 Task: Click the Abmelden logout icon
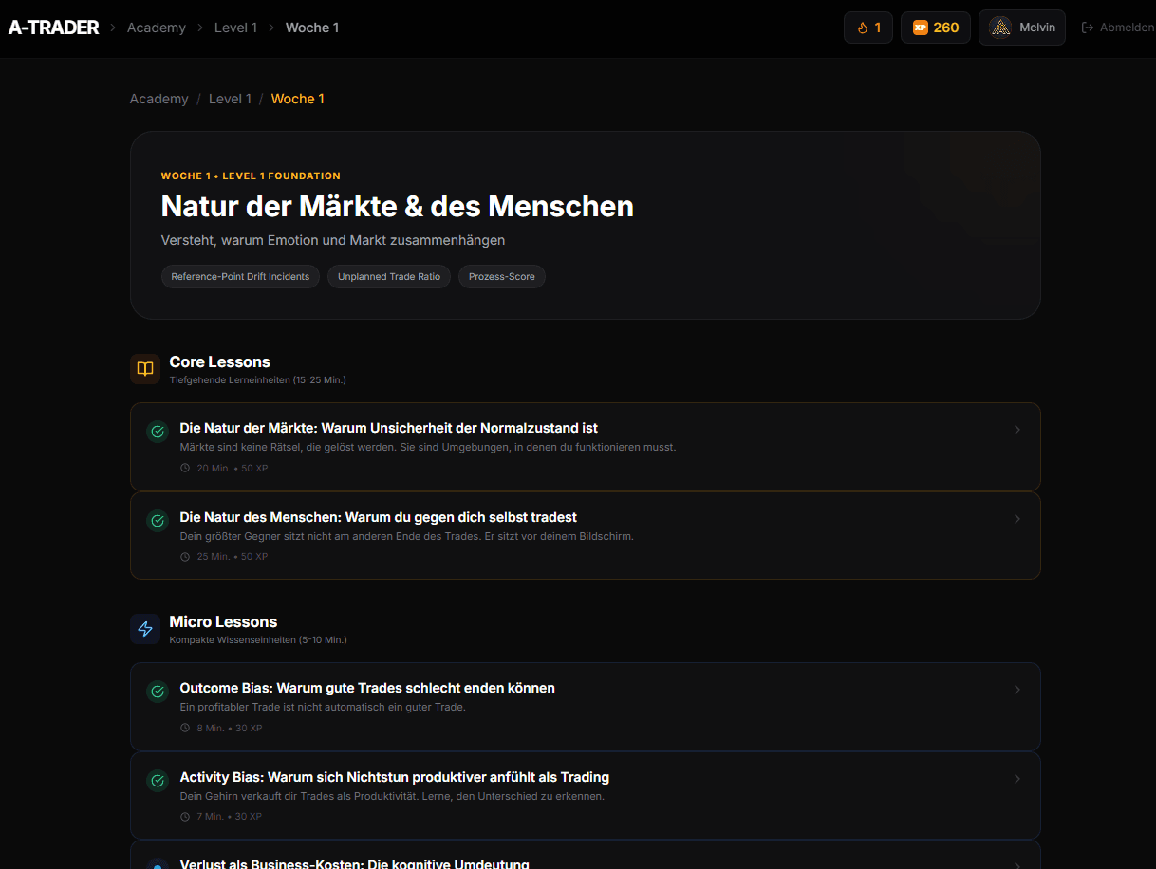(x=1088, y=28)
